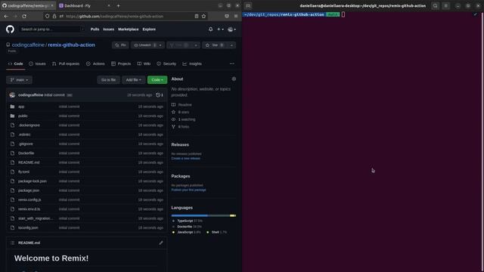The image size is (484, 272).
Task: Click the site padlock icon
Action: coord(54,16)
